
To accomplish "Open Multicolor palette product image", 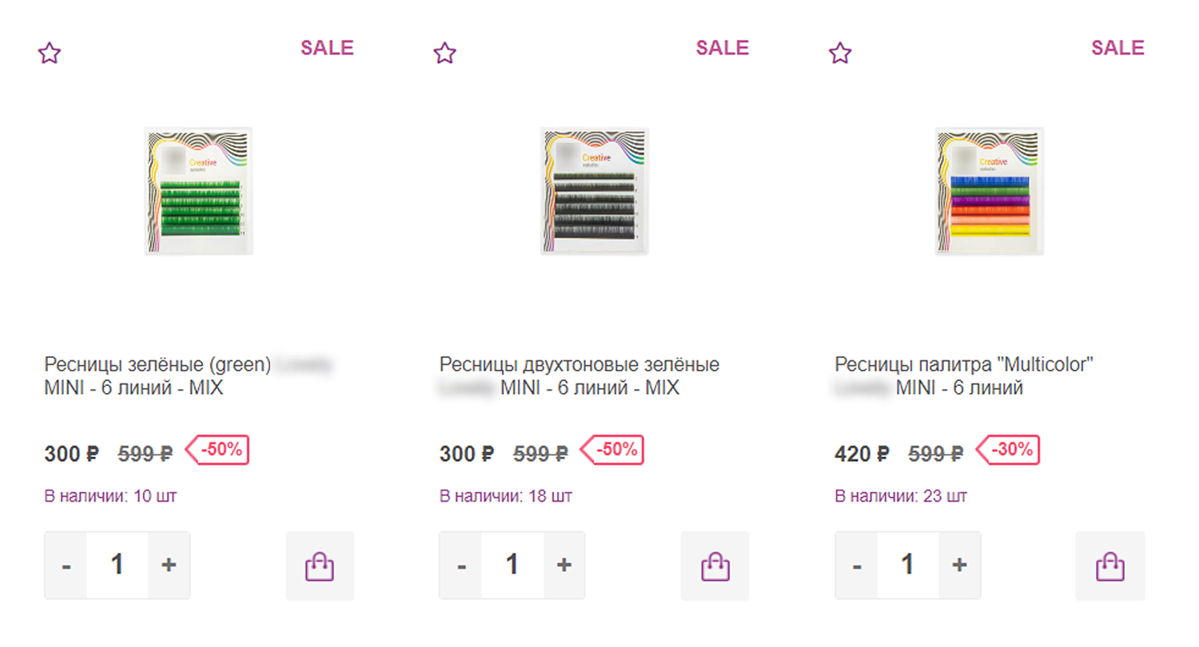I will [990, 191].
